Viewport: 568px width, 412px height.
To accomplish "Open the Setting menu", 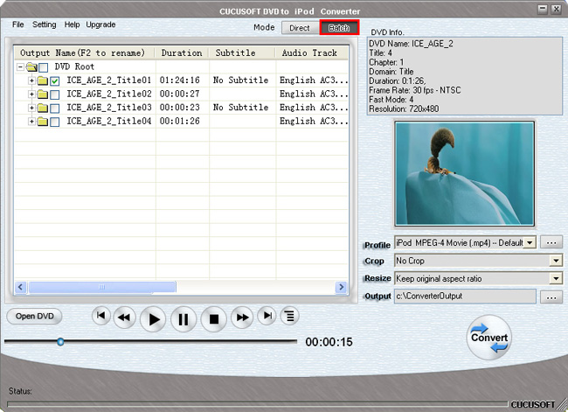I will (x=45, y=24).
